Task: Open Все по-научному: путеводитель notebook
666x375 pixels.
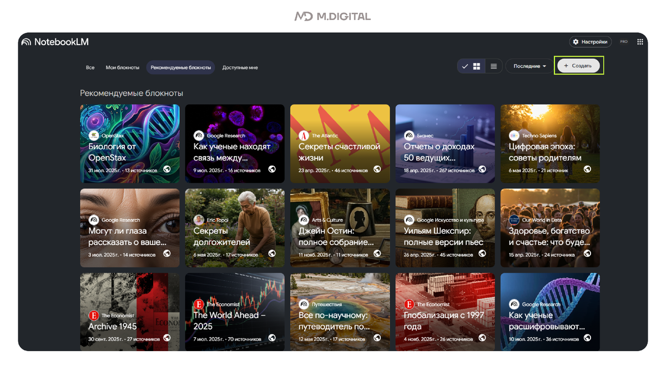Action: click(340, 312)
